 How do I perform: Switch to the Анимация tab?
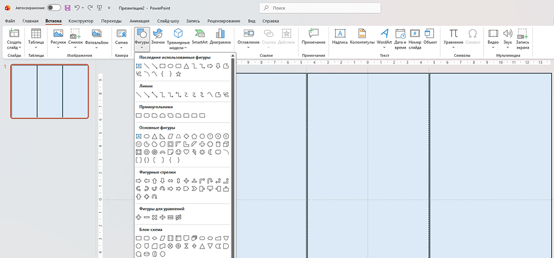(140, 21)
